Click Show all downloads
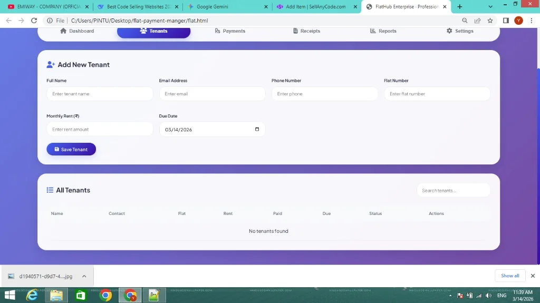Screen dimensions: 540x303 (510, 276)
